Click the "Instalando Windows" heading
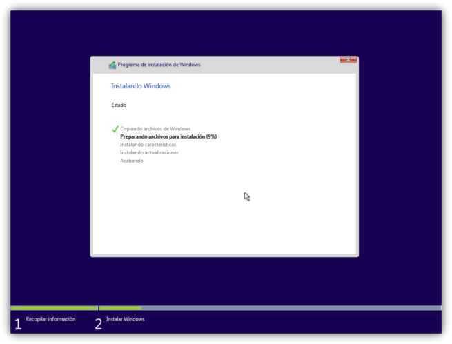 click(x=141, y=86)
